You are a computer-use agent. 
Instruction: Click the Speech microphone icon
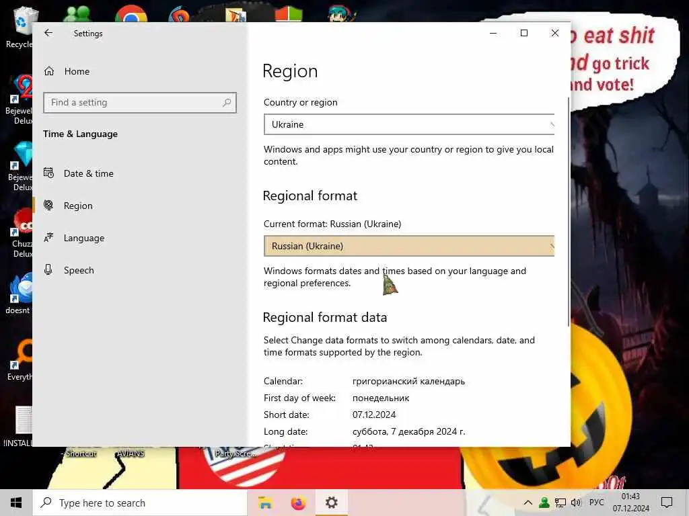point(48,269)
